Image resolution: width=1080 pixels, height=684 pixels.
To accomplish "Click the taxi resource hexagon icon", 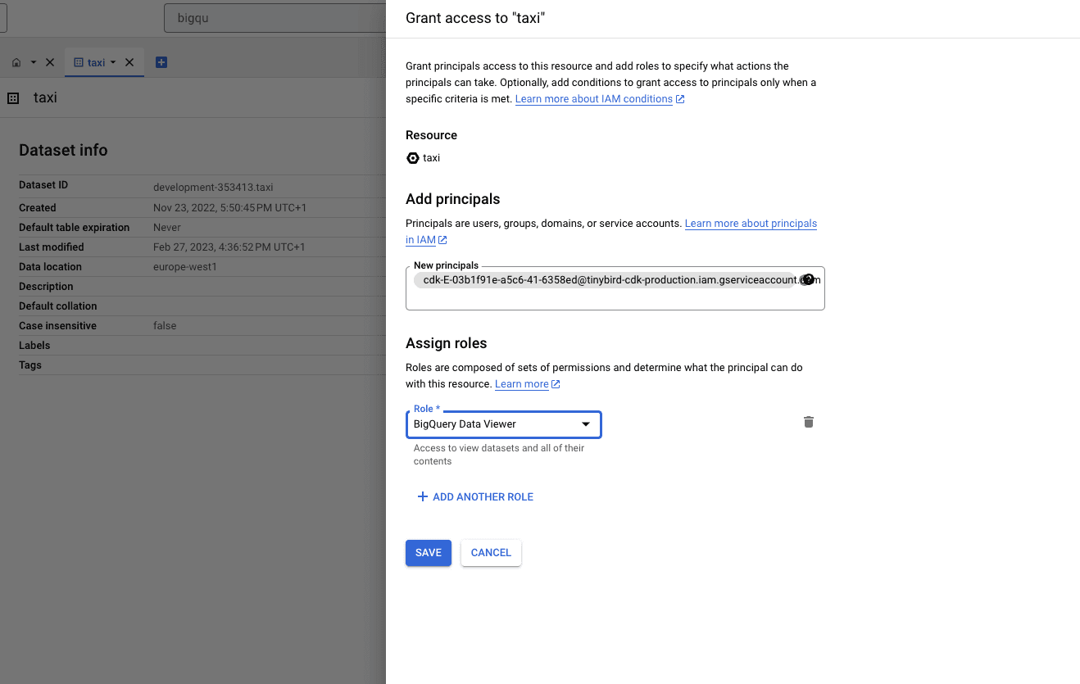I will (413, 158).
